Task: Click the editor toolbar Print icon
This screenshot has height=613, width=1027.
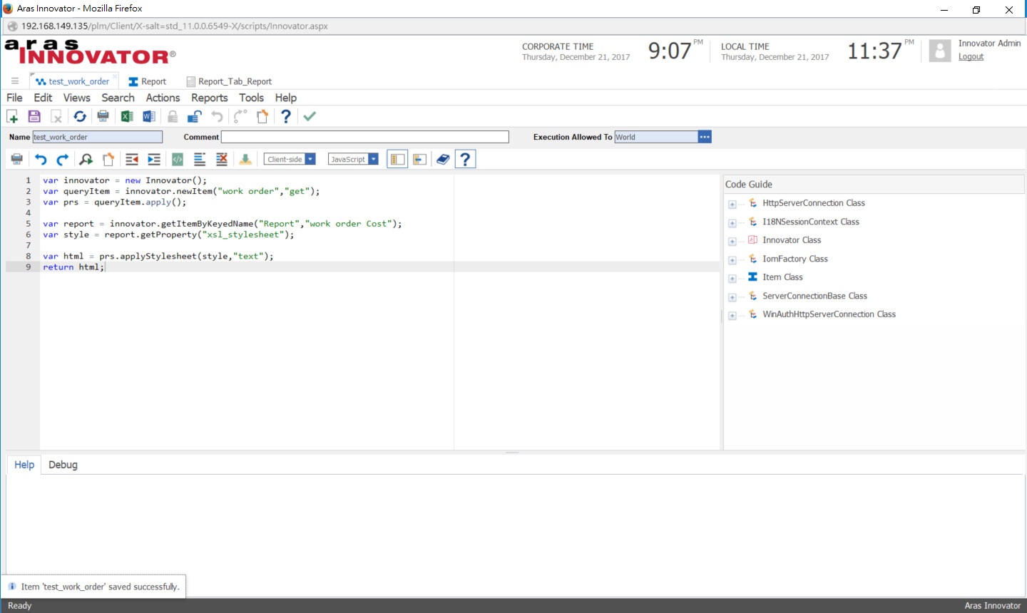Action: [17, 159]
